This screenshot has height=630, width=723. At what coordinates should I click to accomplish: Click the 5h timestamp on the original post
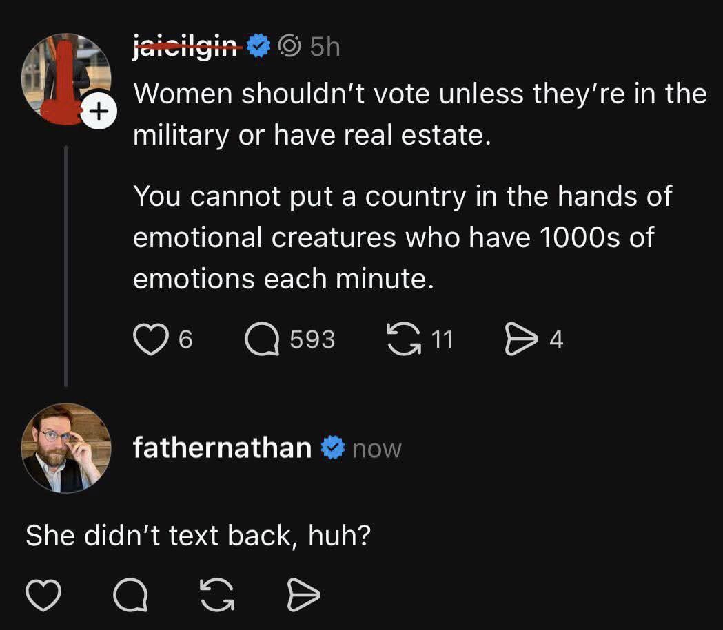[325, 47]
